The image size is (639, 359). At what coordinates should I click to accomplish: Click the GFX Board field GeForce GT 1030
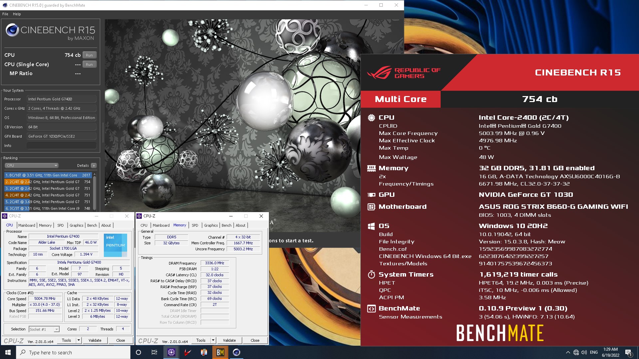tap(62, 136)
